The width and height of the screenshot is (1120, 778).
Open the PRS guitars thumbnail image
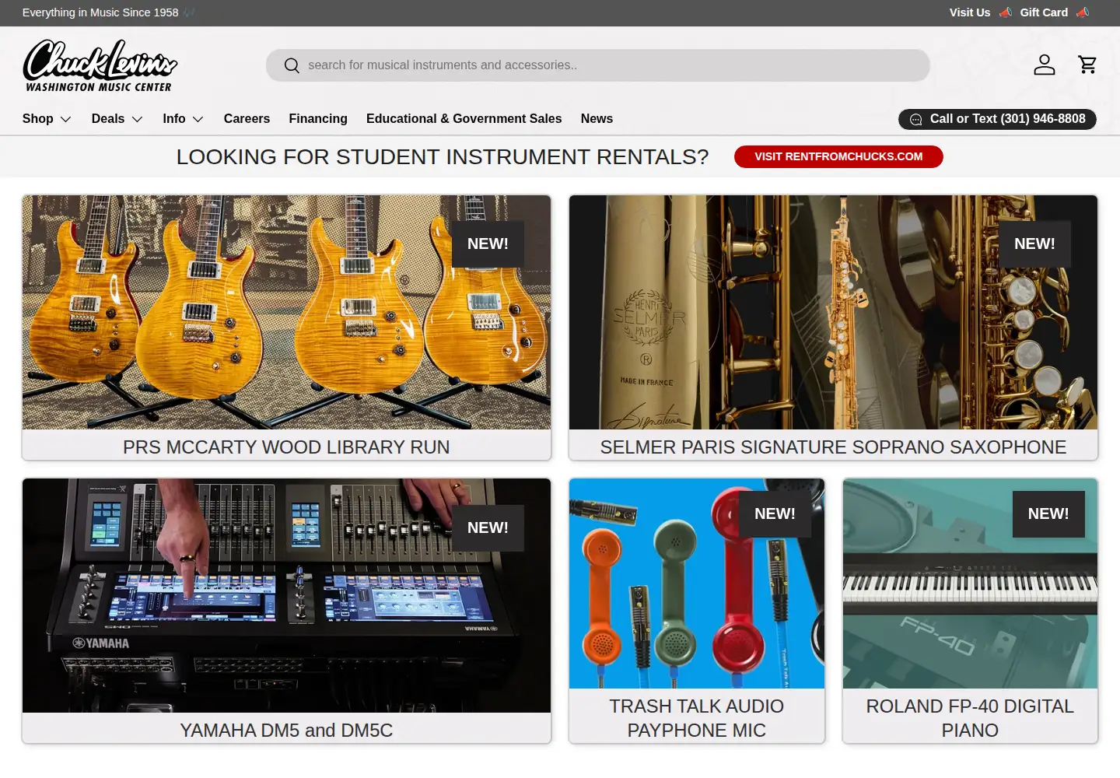pyautogui.click(x=286, y=312)
